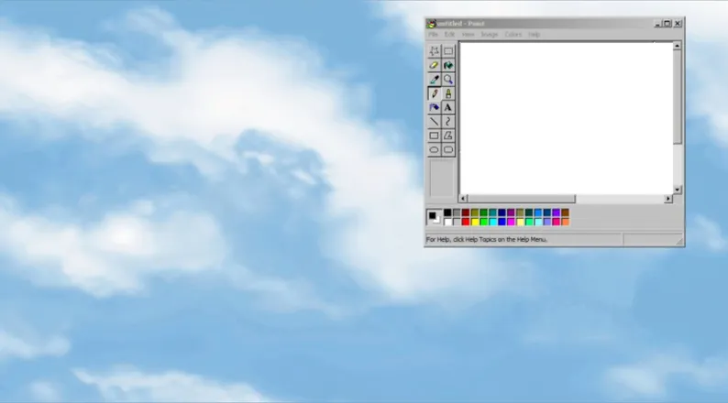Pick the Fill With Color bucket tool
The width and height of the screenshot is (728, 403).
[x=448, y=65]
